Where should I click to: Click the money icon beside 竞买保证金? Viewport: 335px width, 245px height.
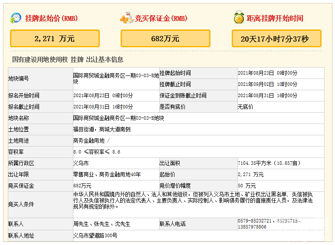click(126, 18)
